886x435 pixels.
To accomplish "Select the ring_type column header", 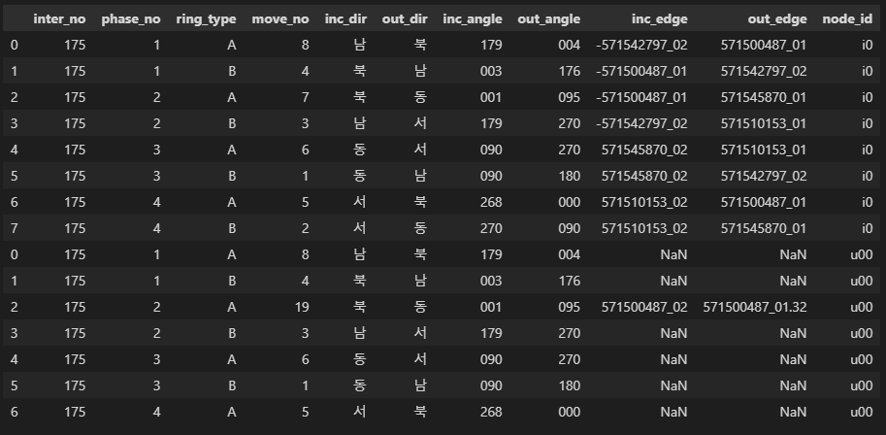I will pyautogui.click(x=206, y=18).
